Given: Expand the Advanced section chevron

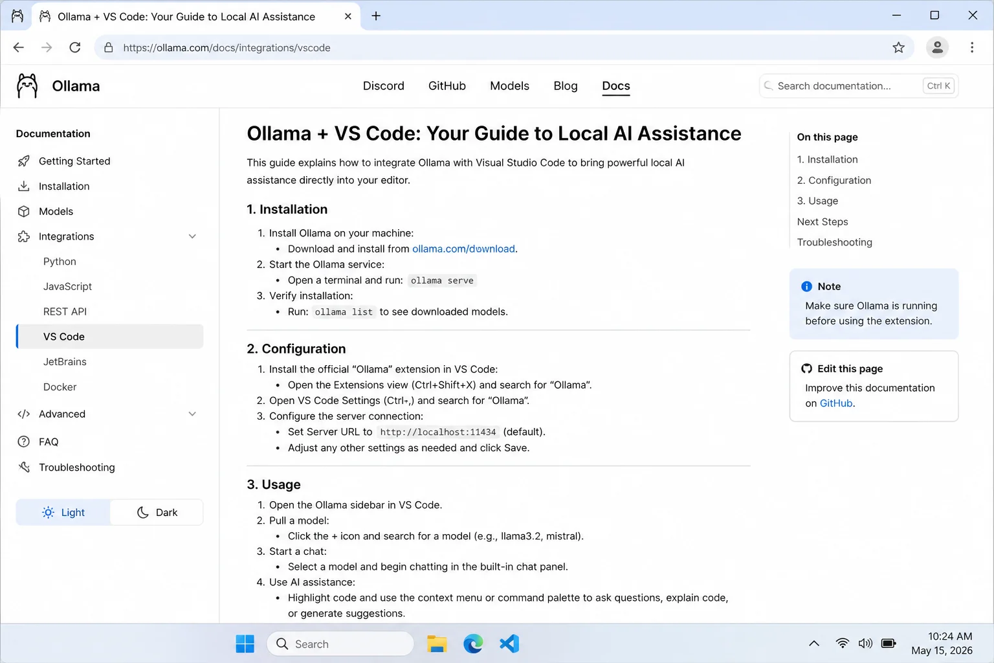Looking at the screenshot, I should pyautogui.click(x=192, y=414).
